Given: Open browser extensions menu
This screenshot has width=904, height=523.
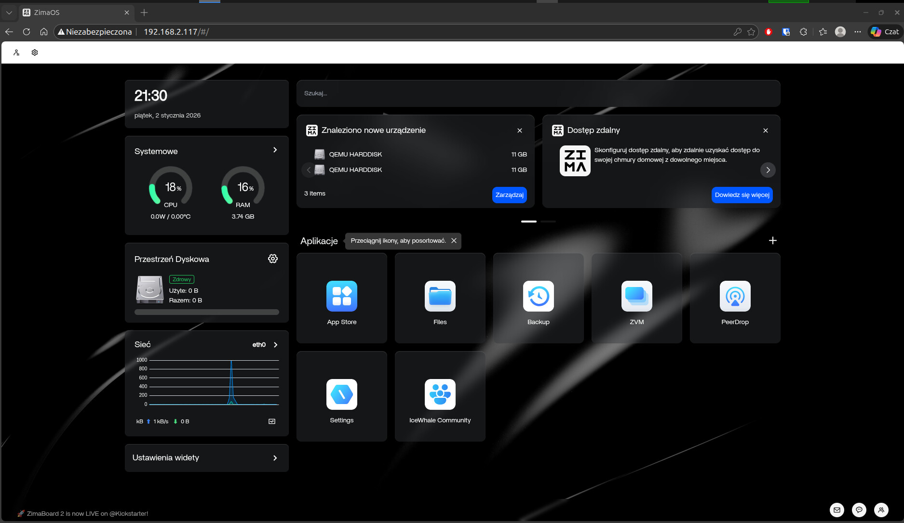Looking at the screenshot, I should [x=803, y=32].
